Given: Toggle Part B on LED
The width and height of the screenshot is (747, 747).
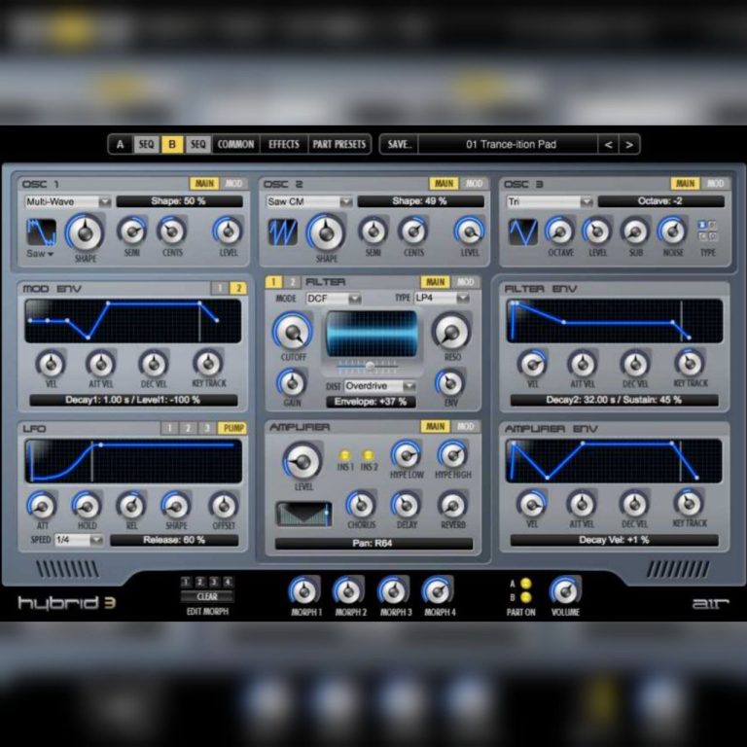Looking at the screenshot, I should (x=526, y=597).
